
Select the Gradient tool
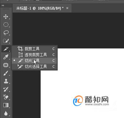6,105
